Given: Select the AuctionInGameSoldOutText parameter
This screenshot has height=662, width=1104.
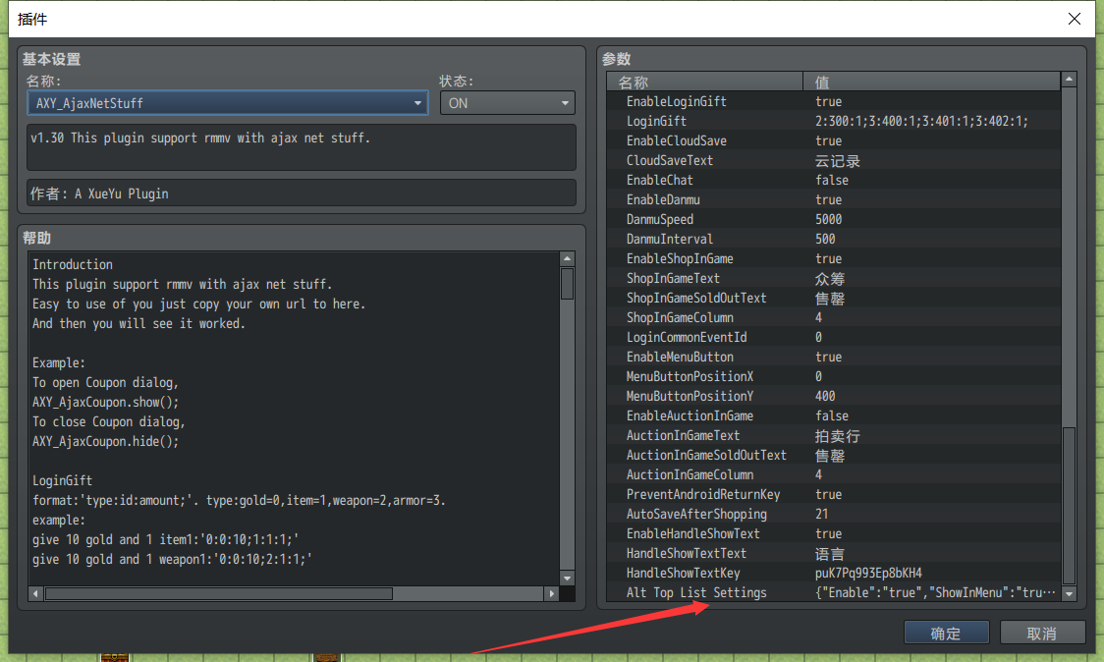Looking at the screenshot, I should (834, 456).
